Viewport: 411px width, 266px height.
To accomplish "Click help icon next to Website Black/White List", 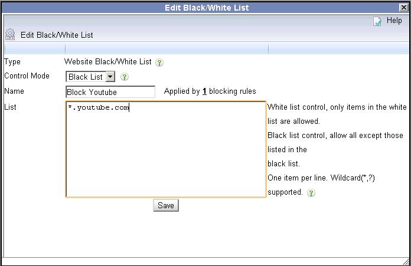I will (159, 63).
